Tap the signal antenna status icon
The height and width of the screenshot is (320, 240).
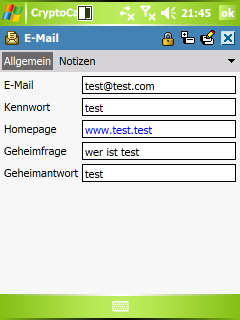click(x=148, y=13)
